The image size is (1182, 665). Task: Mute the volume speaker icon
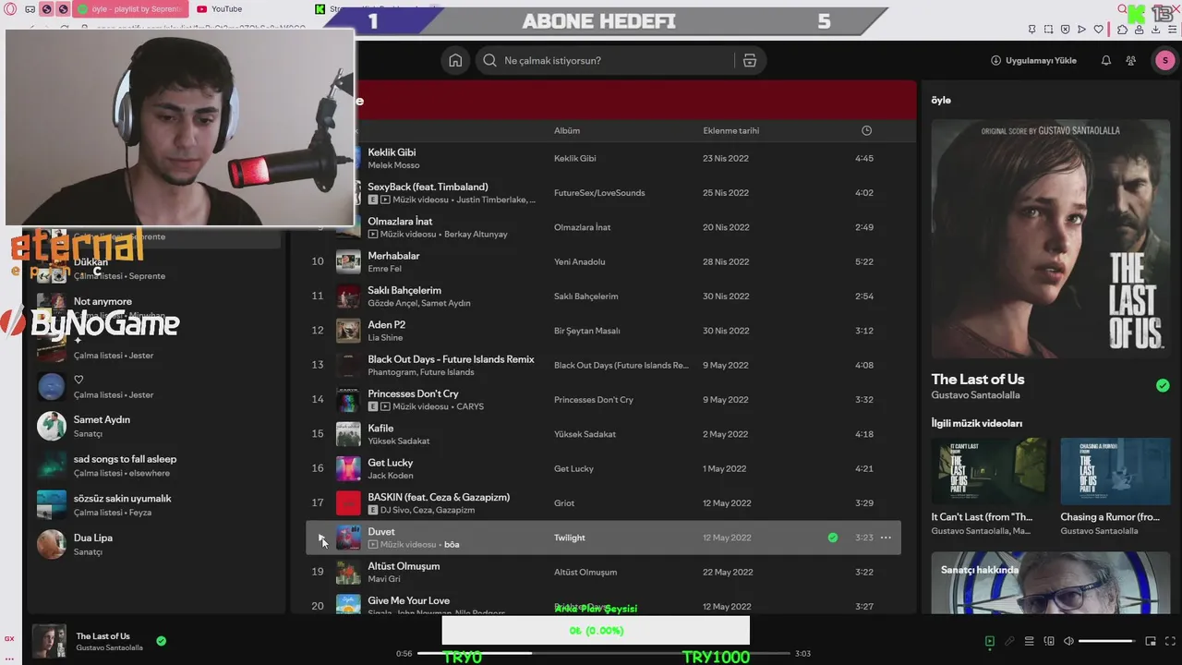(x=1068, y=641)
